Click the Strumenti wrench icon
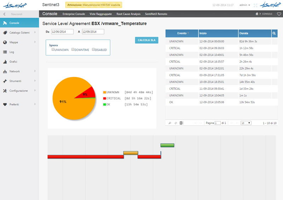 [x=5, y=81]
